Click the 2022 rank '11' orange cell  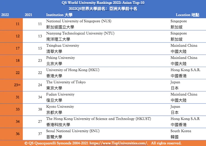tap(11, 24)
